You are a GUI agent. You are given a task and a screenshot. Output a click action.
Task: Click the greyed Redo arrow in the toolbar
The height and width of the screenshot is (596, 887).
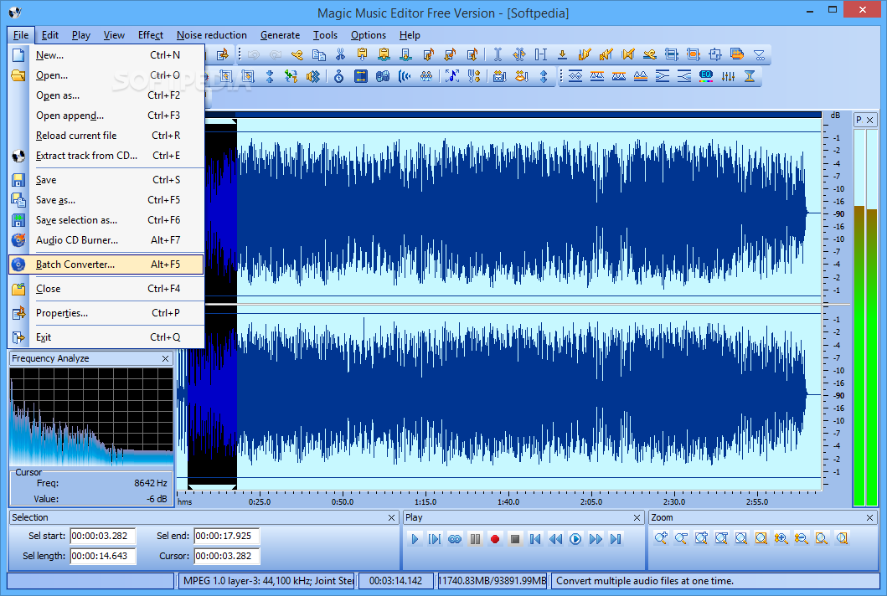(276, 54)
